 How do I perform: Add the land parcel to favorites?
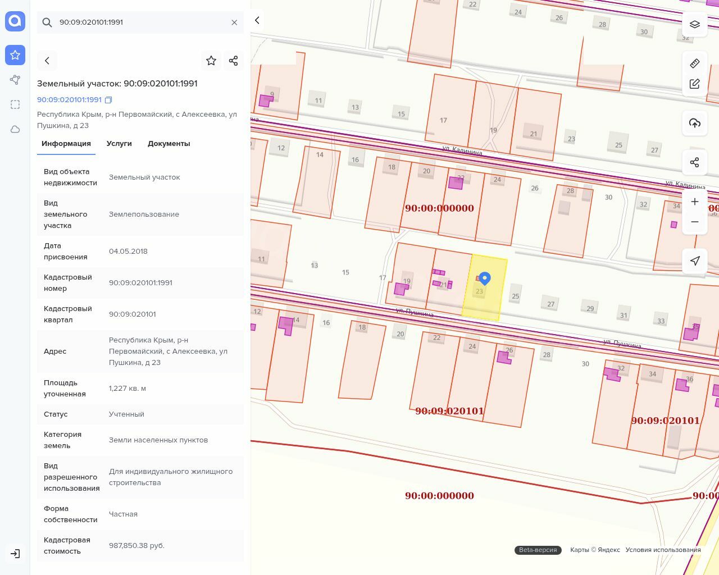[211, 61]
